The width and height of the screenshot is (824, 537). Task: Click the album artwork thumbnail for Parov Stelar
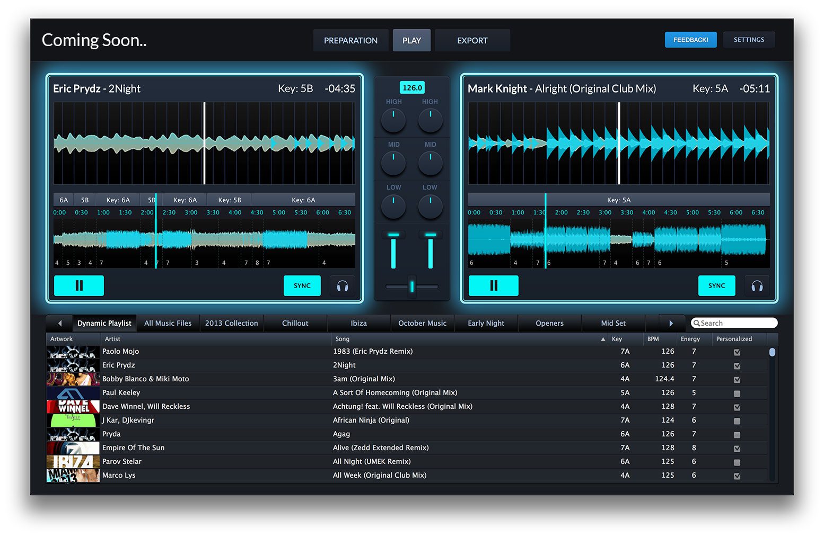tap(73, 461)
